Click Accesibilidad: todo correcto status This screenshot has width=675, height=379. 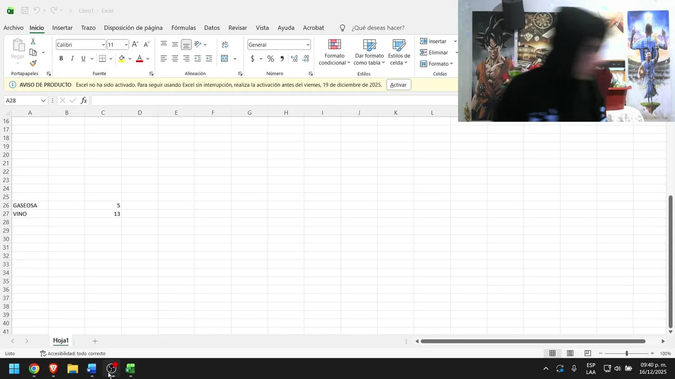click(73, 354)
